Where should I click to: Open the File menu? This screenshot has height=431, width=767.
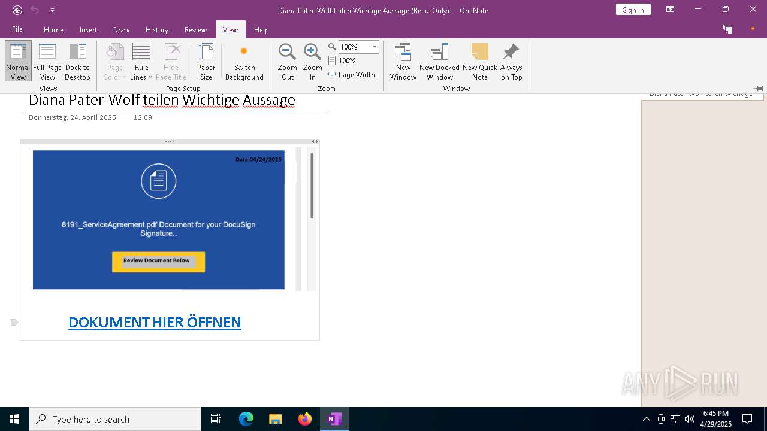tap(17, 29)
